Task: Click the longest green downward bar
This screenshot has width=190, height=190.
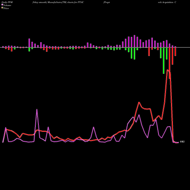Action: click(164, 60)
